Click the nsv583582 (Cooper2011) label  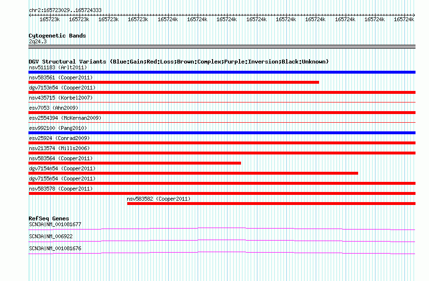159,199
